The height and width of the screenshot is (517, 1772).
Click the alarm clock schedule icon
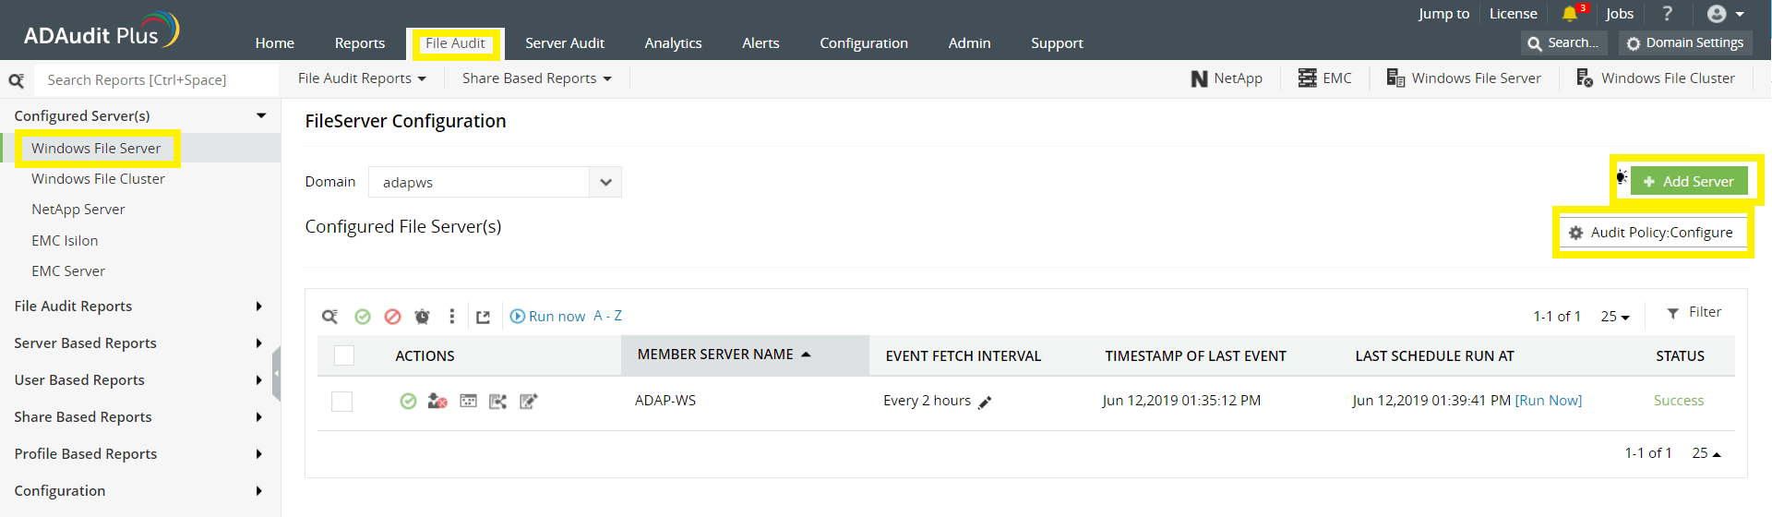(x=422, y=317)
